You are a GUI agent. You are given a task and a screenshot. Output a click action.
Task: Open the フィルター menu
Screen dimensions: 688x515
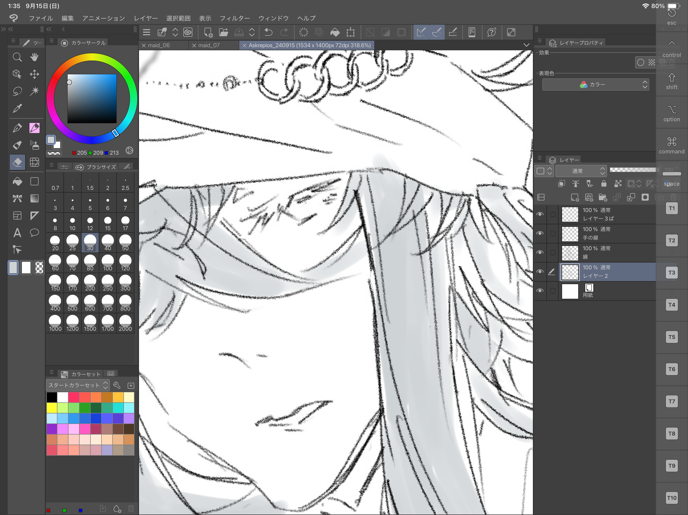235,18
